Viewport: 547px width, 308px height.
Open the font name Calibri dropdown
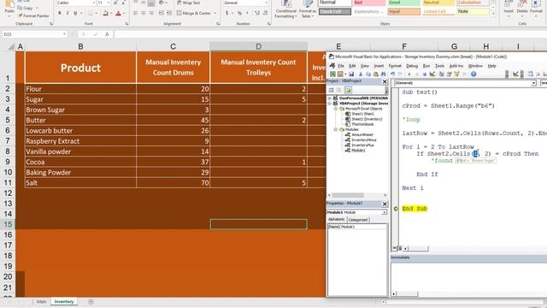point(93,3)
